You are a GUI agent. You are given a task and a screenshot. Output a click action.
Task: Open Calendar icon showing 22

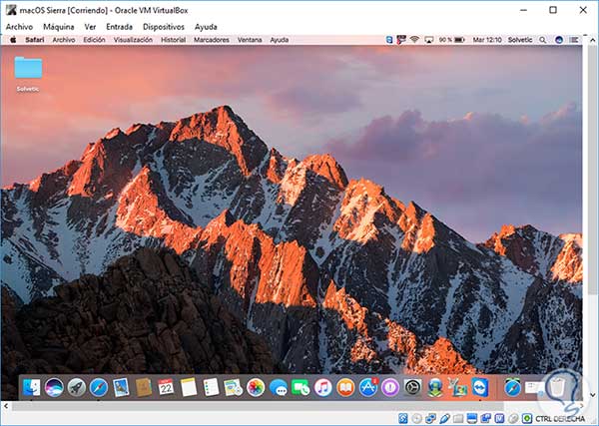point(166,388)
